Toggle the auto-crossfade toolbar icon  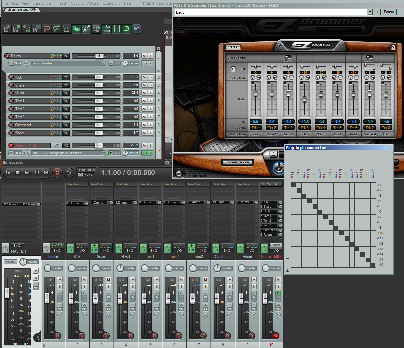76,29
